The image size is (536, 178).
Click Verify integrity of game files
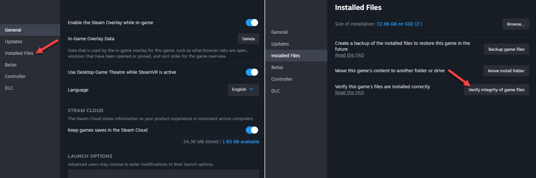[x=496, y=90]
